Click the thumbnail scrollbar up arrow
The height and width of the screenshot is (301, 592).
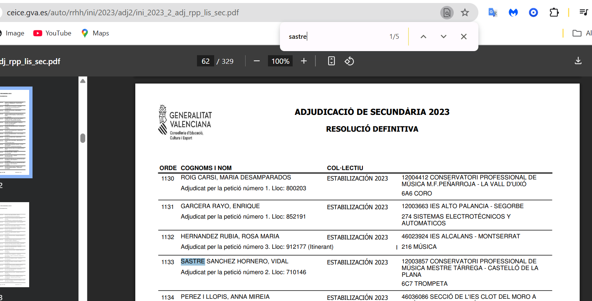click(83, 81)
